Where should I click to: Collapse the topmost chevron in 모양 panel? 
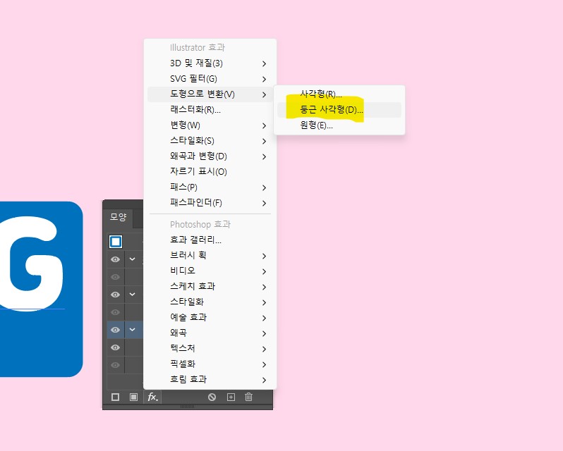(132, 259)
